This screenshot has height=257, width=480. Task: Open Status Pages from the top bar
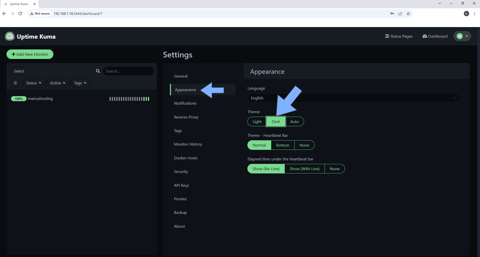[x=399, y=36]
